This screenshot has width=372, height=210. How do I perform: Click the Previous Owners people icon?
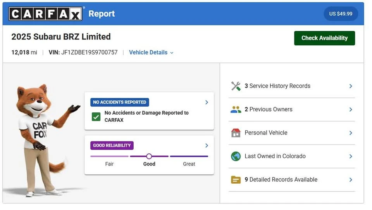pyautogui.click(x=236, y=110)
